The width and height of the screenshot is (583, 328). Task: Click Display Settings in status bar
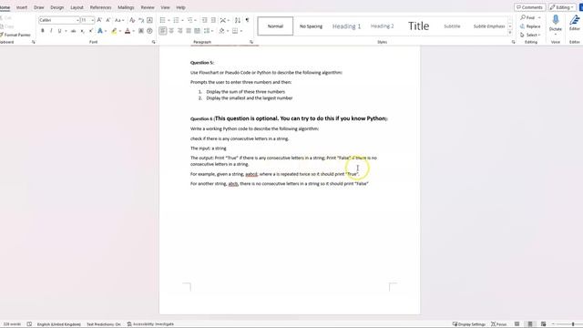469,324
